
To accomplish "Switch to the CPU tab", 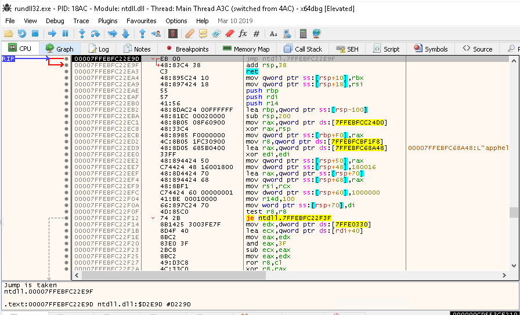I will pos(20,49).
